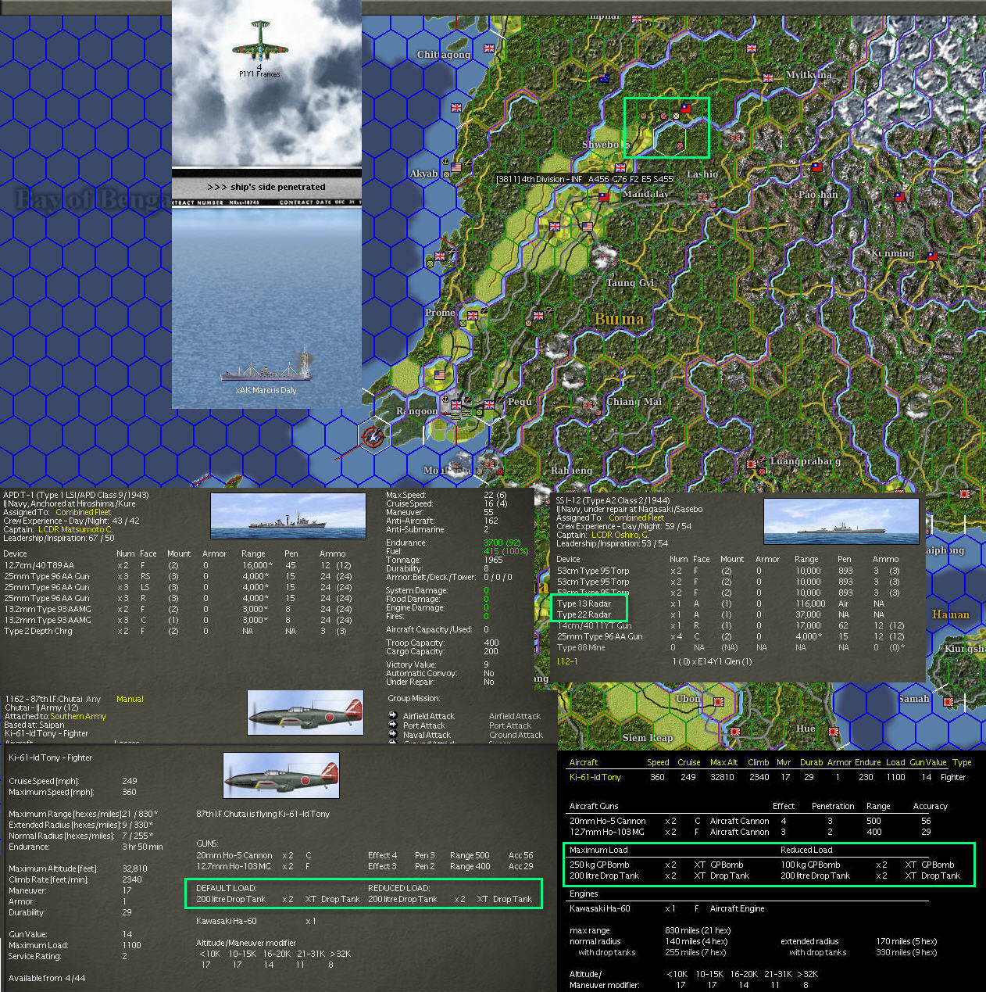Click the arrow icon beside Port Attack
This screenshot has width=986, height=992.
tap(392, 725)
